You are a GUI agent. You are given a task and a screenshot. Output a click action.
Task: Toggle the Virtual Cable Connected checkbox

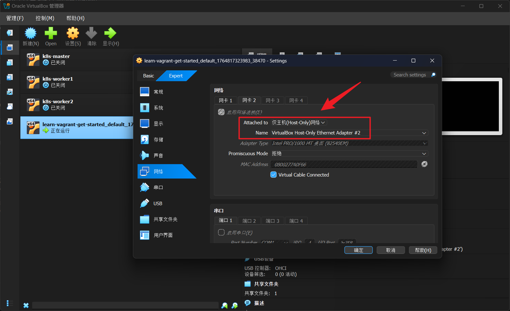pos(273,175)
